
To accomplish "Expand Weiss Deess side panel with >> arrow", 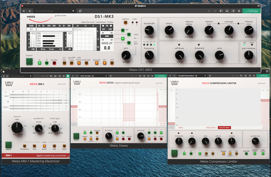I will pos(74,124).
